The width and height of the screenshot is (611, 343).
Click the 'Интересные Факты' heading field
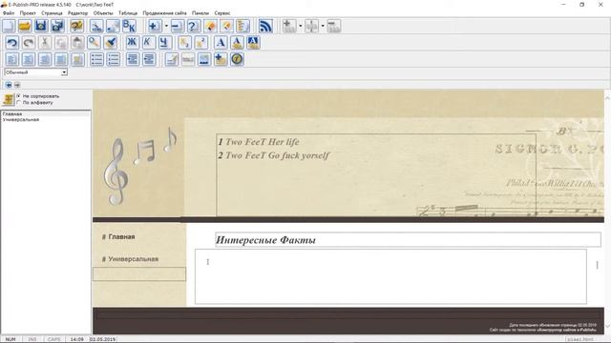point(408,240)
